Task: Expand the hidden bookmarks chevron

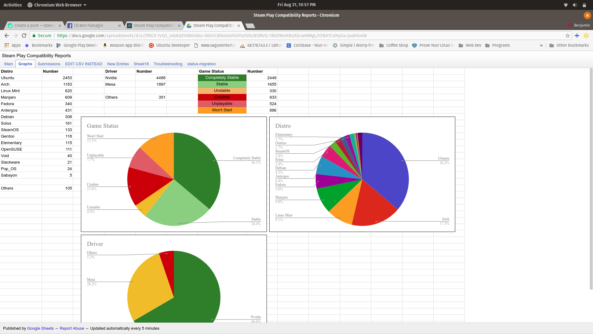Action: click(x=541, y=45)
